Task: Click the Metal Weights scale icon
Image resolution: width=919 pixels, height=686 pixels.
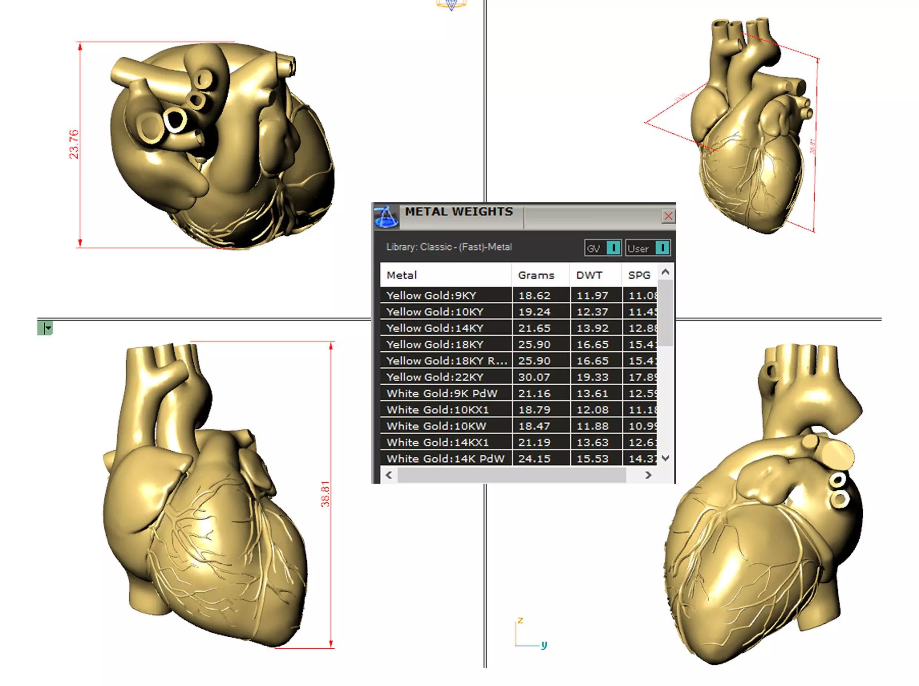Action: pos(386,217)
